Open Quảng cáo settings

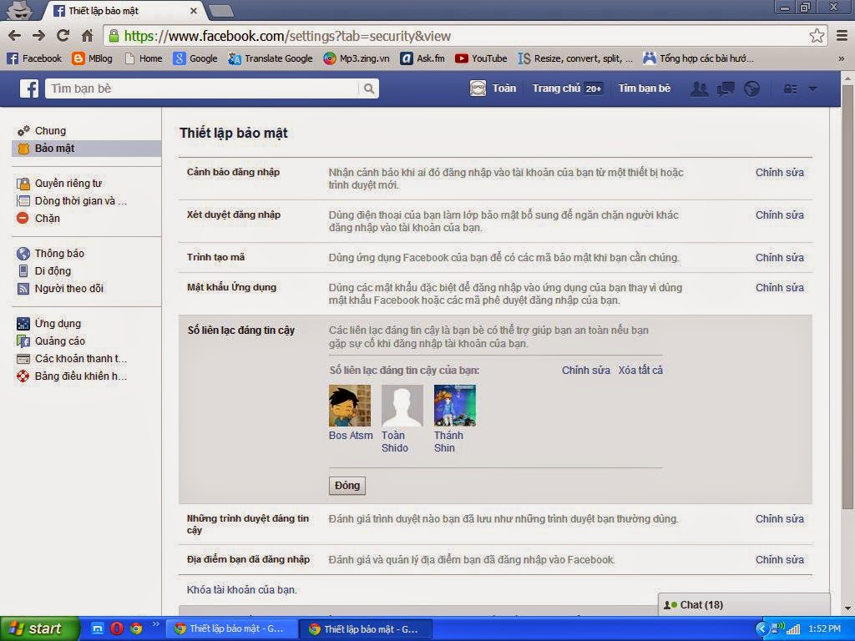pyautogui.click(x=51, y=341)
